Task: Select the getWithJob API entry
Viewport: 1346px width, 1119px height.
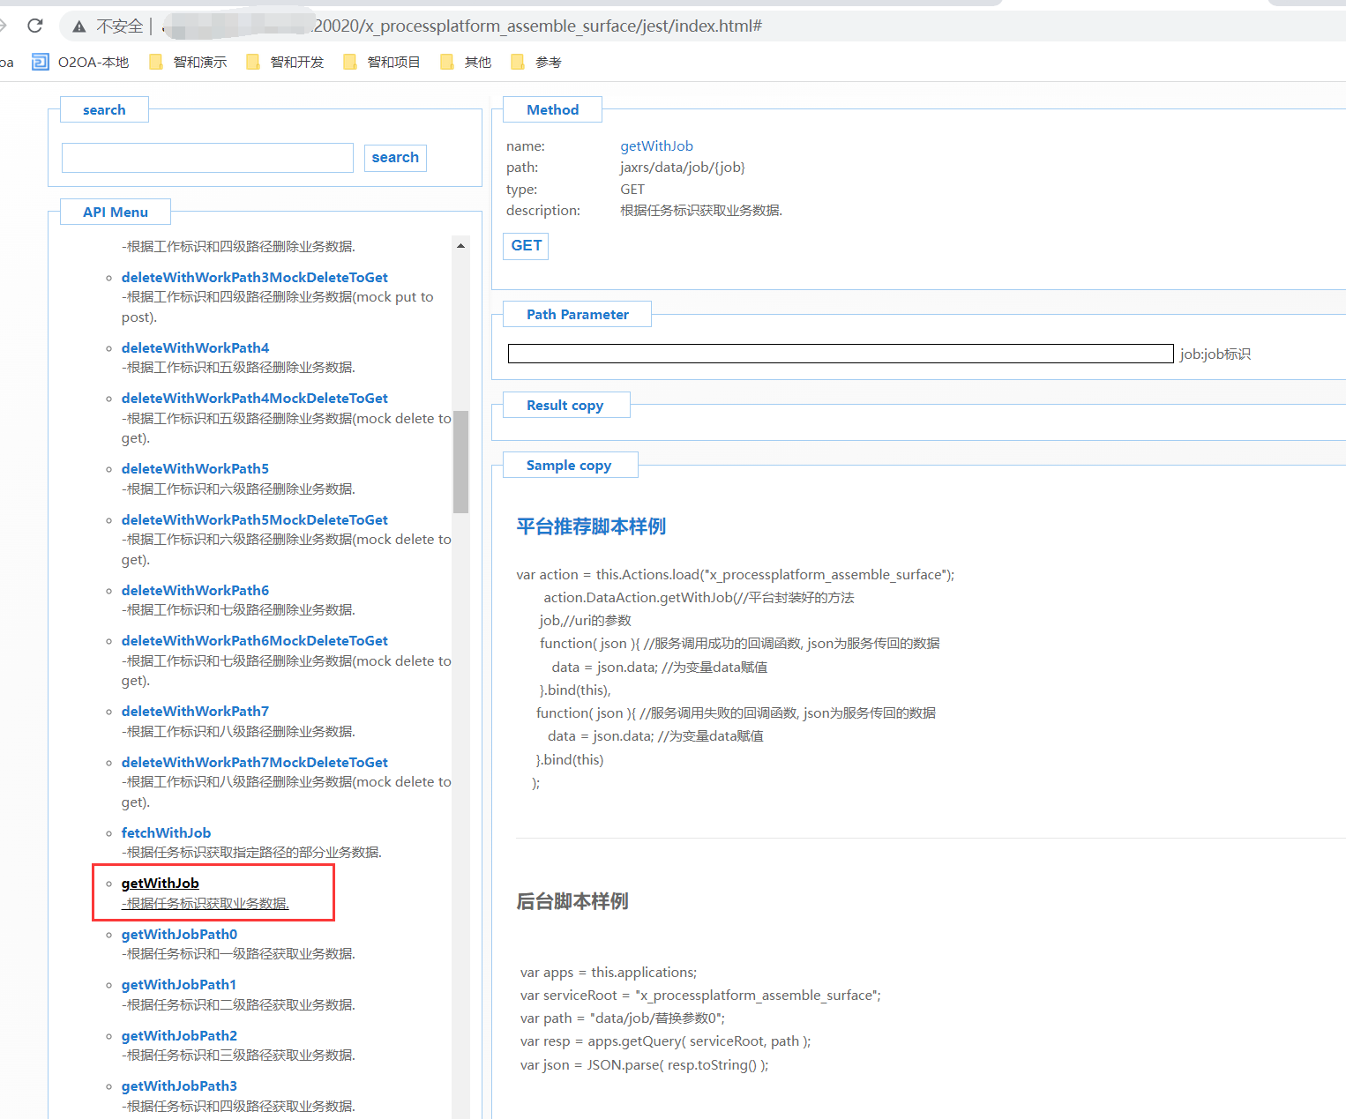Action: (x=160, y=884)
